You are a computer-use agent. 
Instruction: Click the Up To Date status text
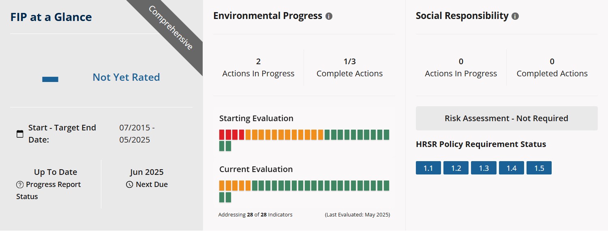(56, 172)
